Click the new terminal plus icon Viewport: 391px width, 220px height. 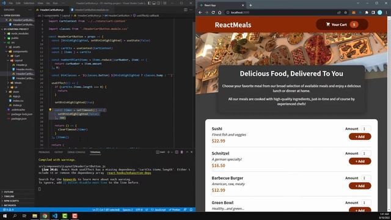[169, 152]
